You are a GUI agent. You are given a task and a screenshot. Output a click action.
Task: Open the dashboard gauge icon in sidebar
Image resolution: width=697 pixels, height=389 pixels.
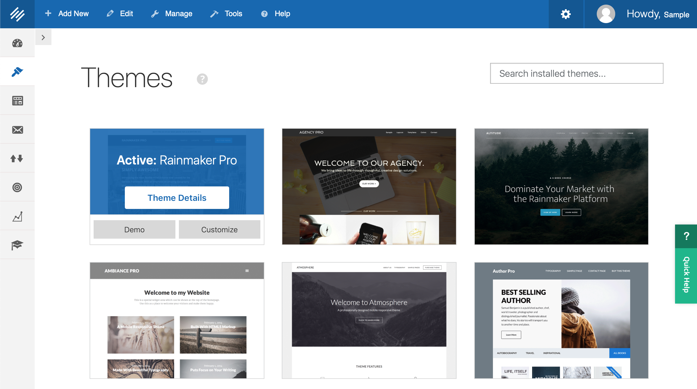coord(17,43)
